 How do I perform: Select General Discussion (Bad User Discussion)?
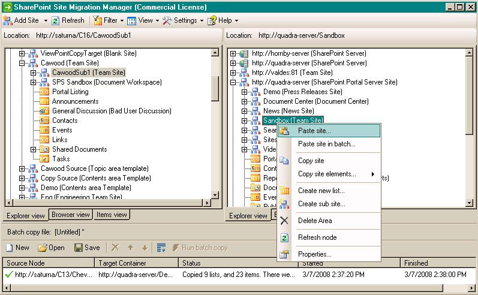click(x=112, y=111)
